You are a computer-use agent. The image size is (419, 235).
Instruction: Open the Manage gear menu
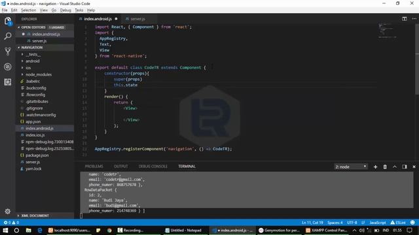click(x=8, y=211)
